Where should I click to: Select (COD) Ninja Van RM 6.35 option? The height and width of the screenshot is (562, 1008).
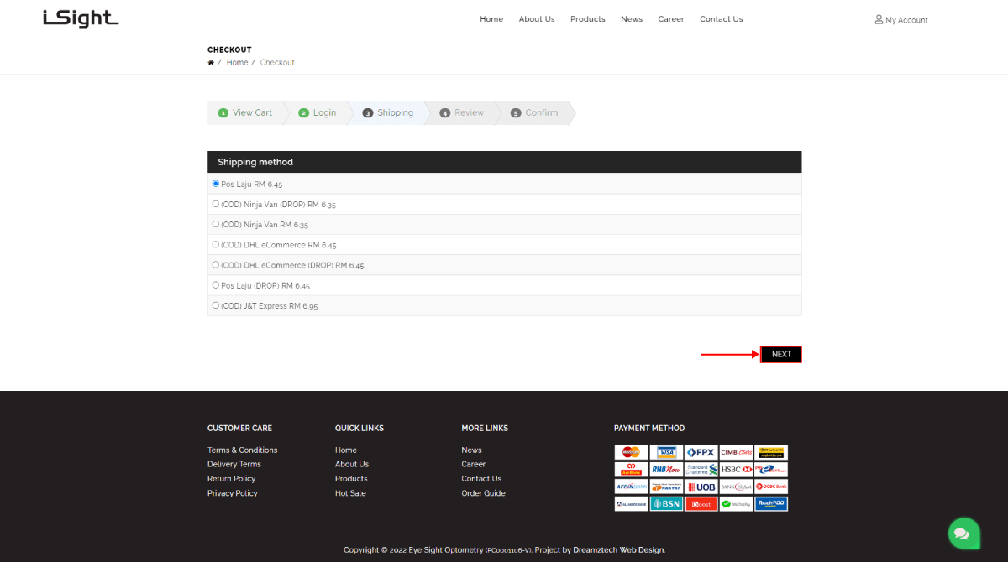pos(216,224)
